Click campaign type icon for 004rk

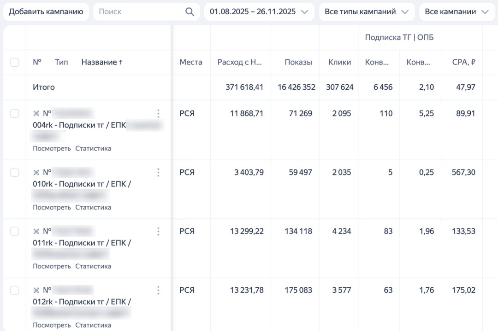click(36, 114)
